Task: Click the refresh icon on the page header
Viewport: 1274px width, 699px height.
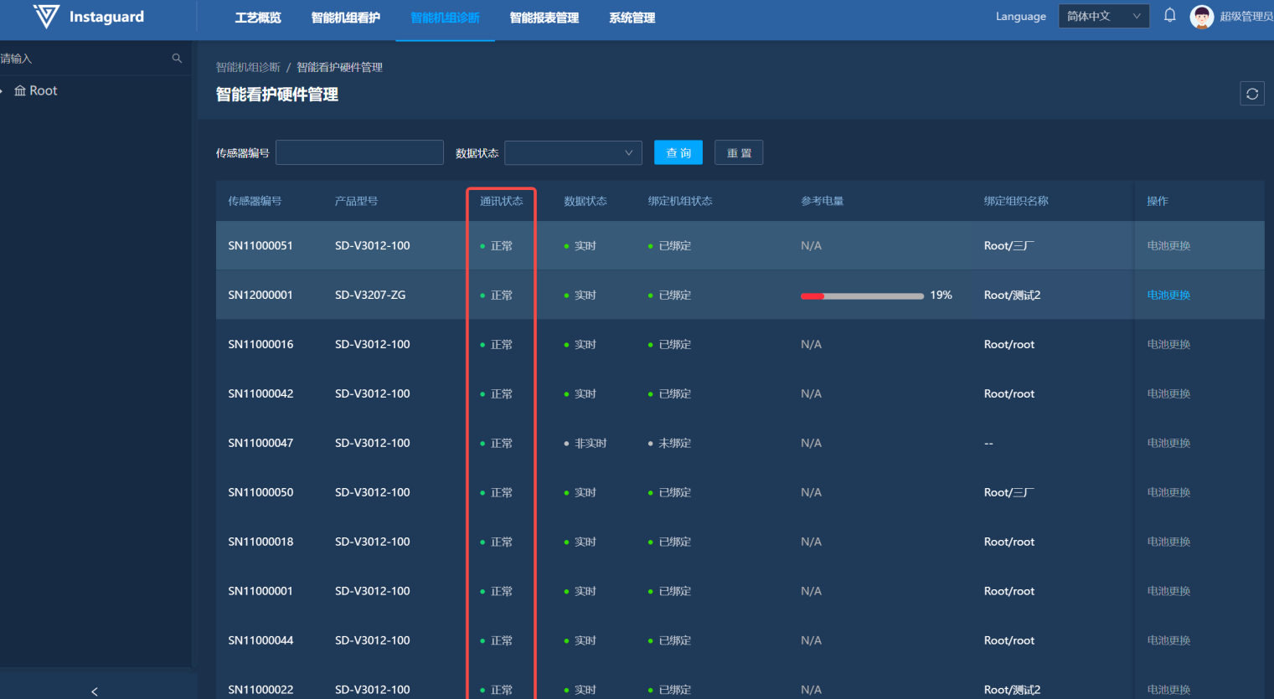Action: 1251,94
